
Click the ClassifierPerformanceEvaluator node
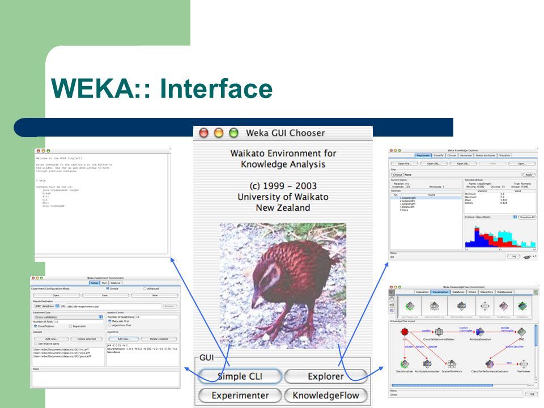(490, 364)
